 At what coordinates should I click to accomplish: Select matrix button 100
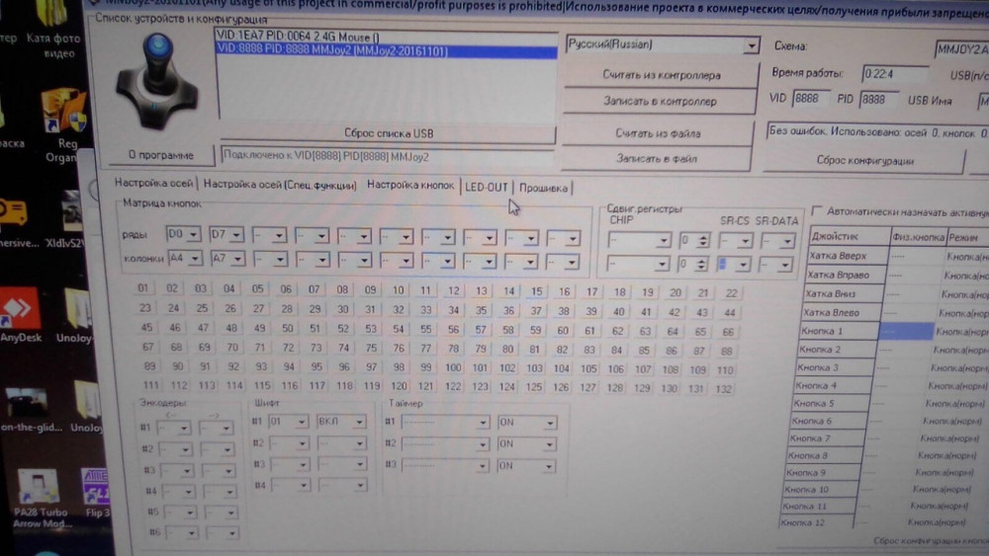[x=453, y=367]
